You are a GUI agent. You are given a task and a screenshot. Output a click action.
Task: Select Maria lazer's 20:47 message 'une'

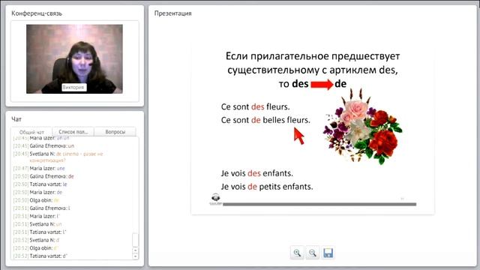coord(39,168)
